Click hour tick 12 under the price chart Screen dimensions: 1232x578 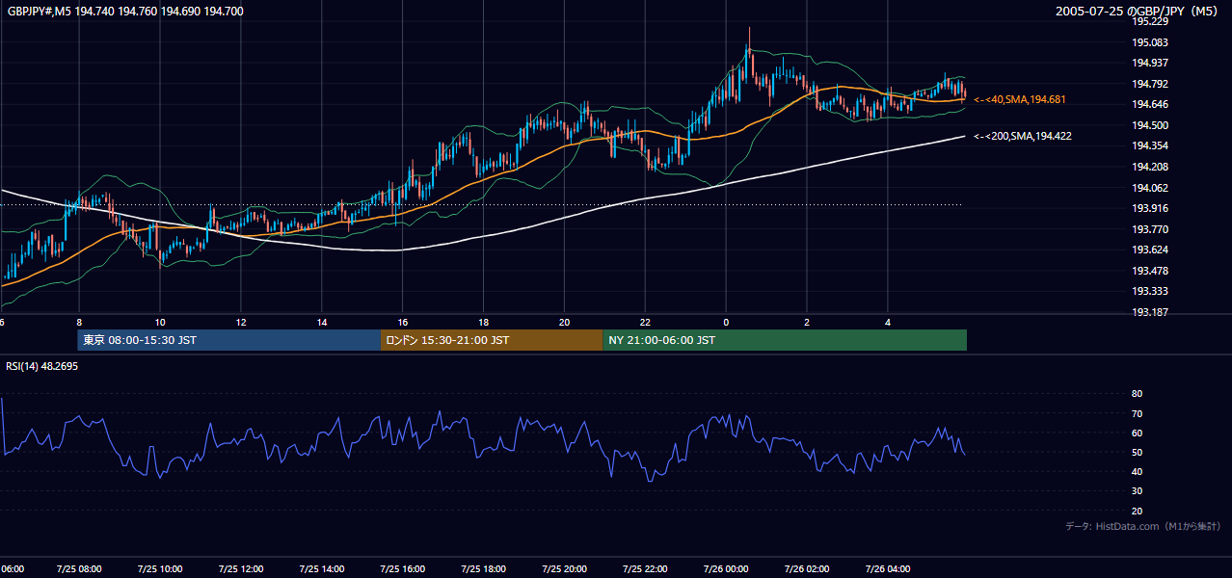(x=241, y=323)
